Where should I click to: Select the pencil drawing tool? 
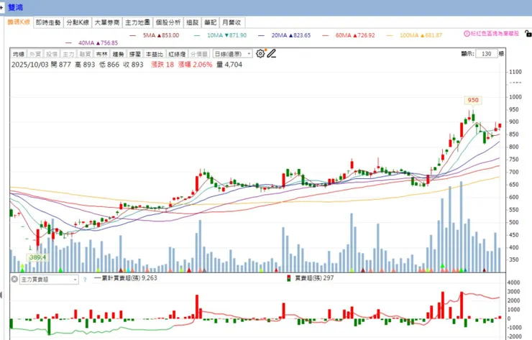[x=272, y=54]
